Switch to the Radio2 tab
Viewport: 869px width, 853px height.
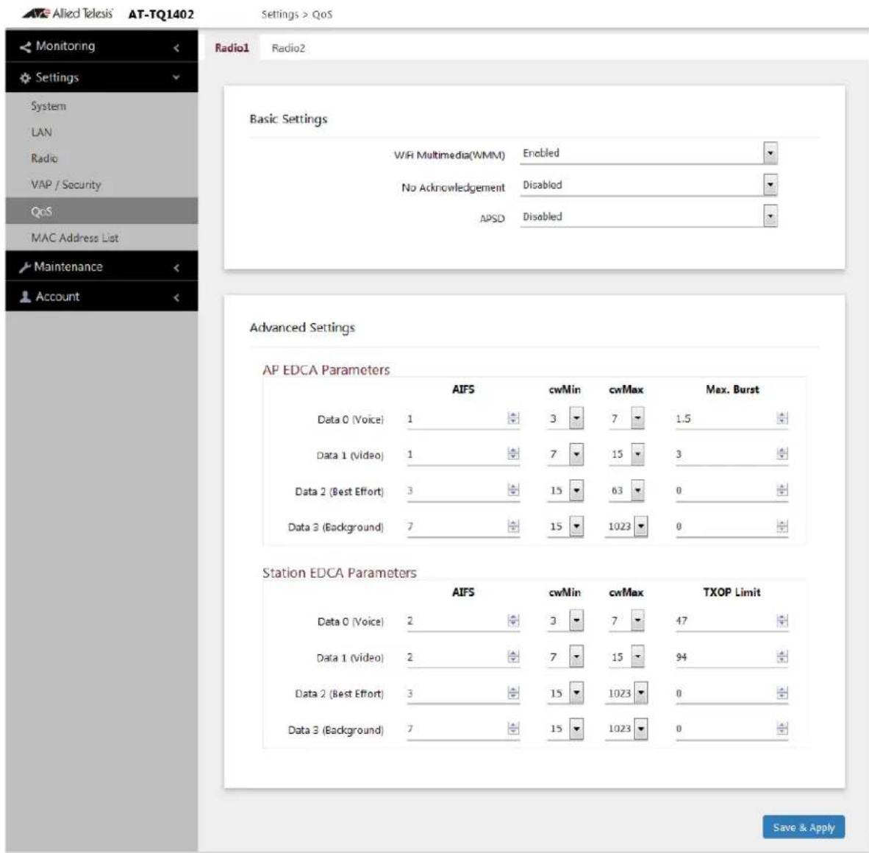coord(288,49)
